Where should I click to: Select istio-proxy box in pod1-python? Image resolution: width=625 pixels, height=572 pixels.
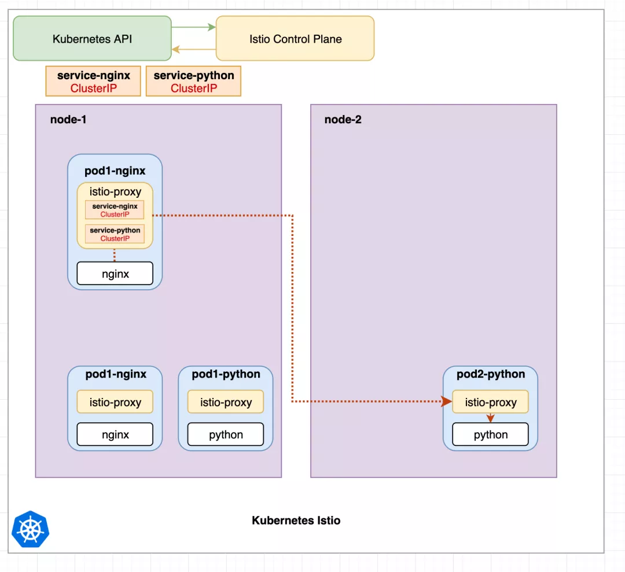pyautogui.click(x=226, y=402)
